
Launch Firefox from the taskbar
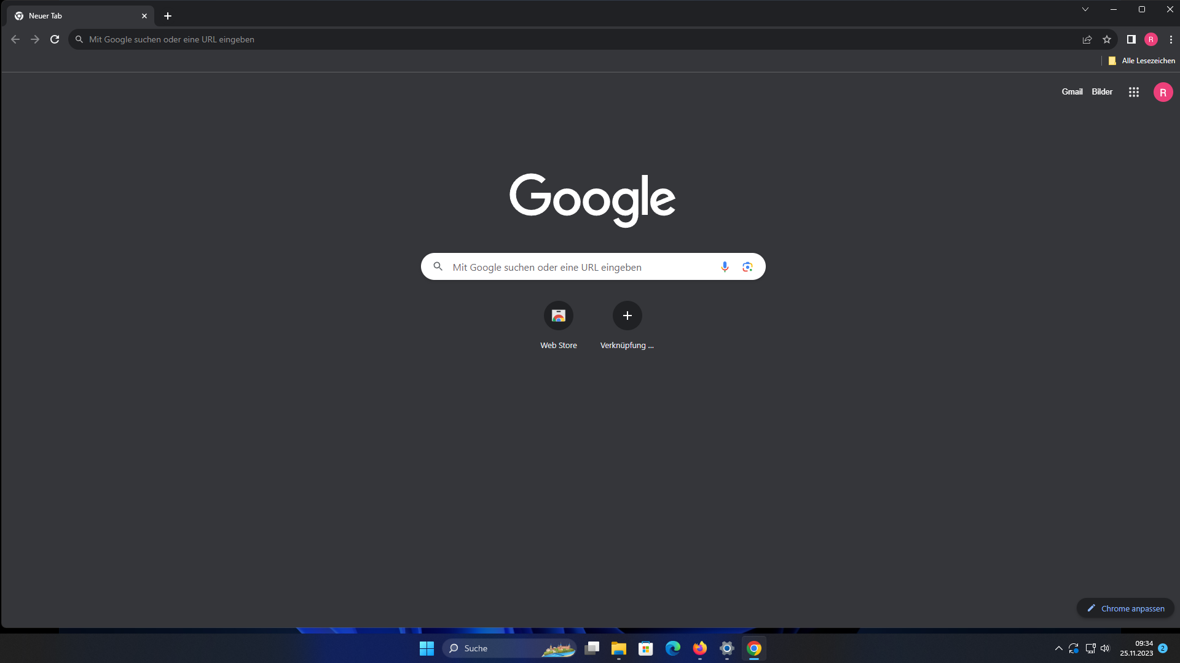tap(699, 648)
